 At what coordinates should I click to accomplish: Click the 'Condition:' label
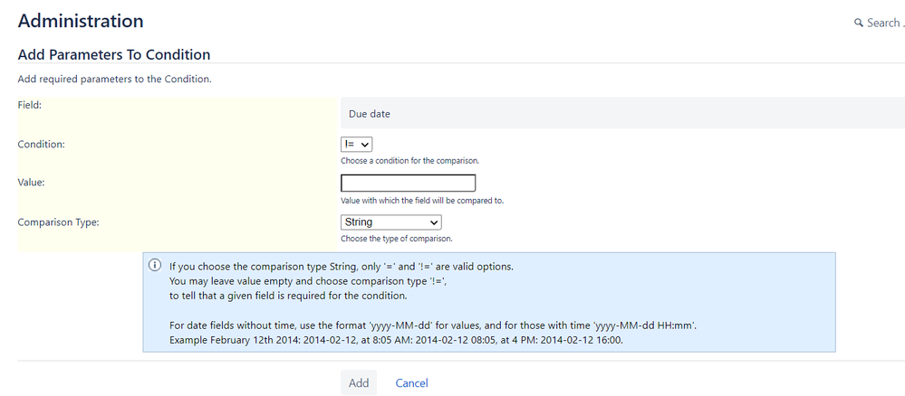(x=41, y=144)
